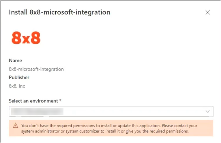Screen dimensions: 221x143
Task: Click 'Please contact your' in the warning
Action: coord(179,125)
